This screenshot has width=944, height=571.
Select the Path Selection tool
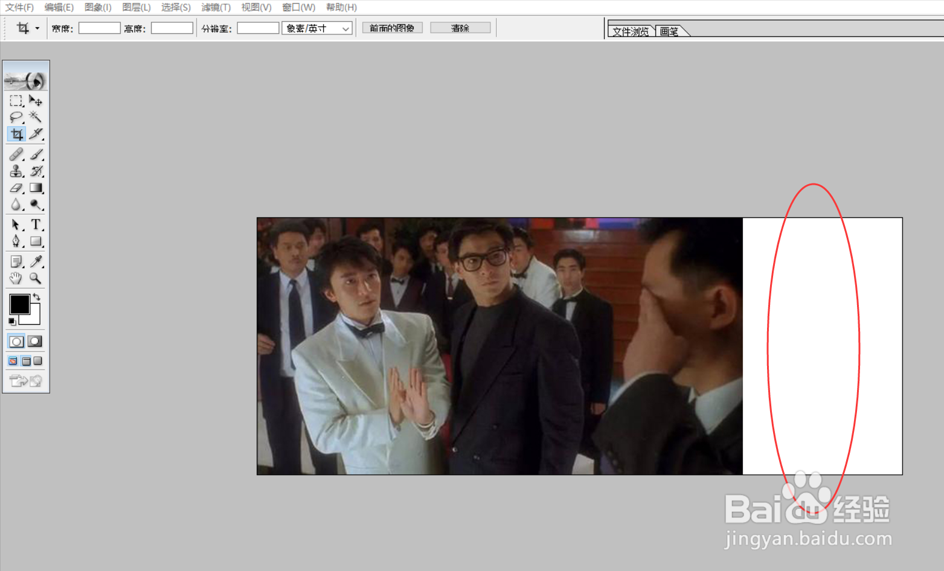[x=16, y=225]
